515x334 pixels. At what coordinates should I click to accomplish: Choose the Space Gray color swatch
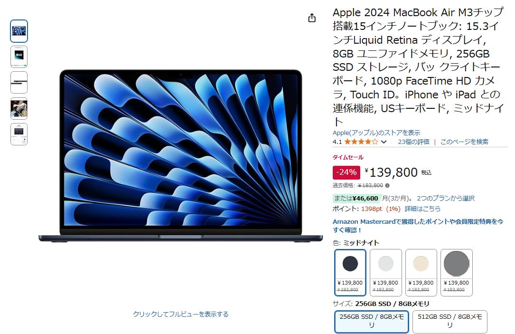[x=457, y=273]
